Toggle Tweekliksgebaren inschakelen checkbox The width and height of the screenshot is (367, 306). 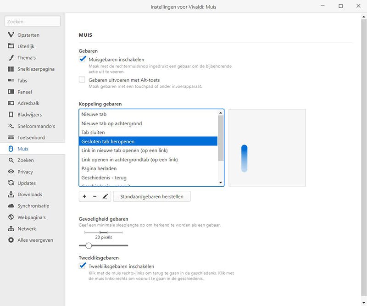pos(82,266)
